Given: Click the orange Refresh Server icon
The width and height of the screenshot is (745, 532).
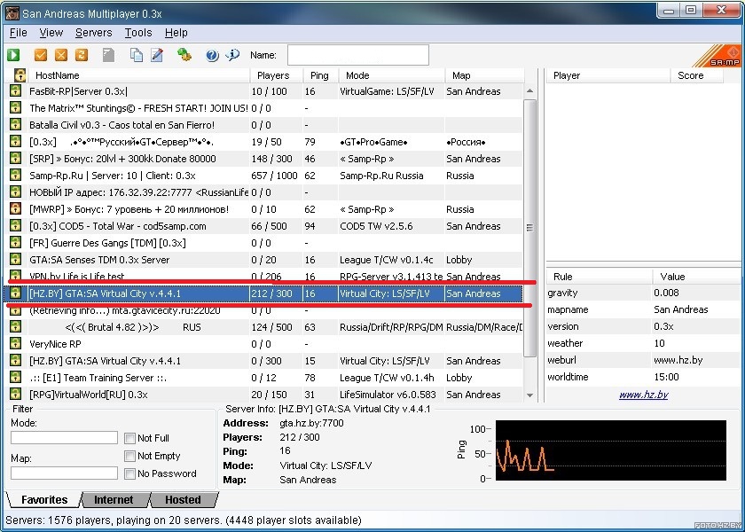Looking at the screenshot, I should (82, 55).
